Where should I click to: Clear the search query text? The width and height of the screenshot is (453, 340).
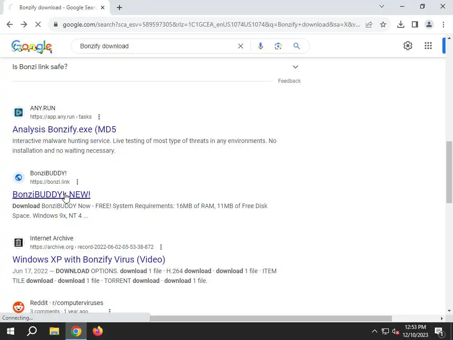[240, 46]
